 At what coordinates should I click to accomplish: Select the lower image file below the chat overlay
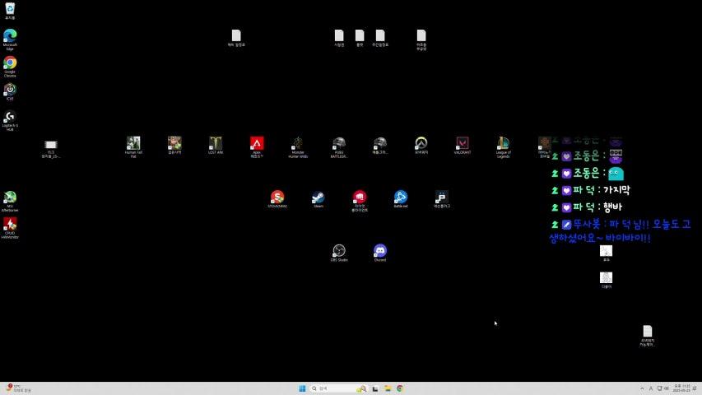pos(607,280)
